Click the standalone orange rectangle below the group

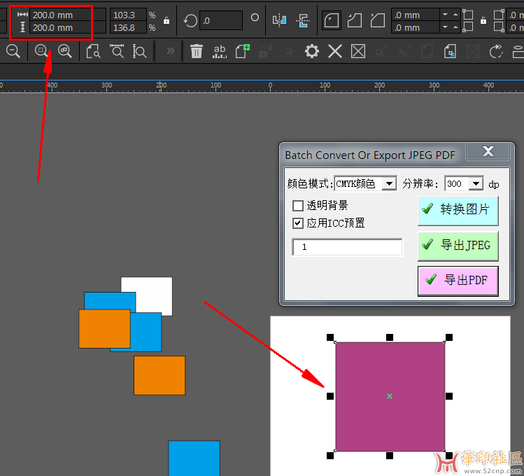tap(160, 375)
